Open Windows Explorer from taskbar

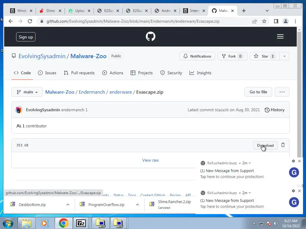coord(26,223)
